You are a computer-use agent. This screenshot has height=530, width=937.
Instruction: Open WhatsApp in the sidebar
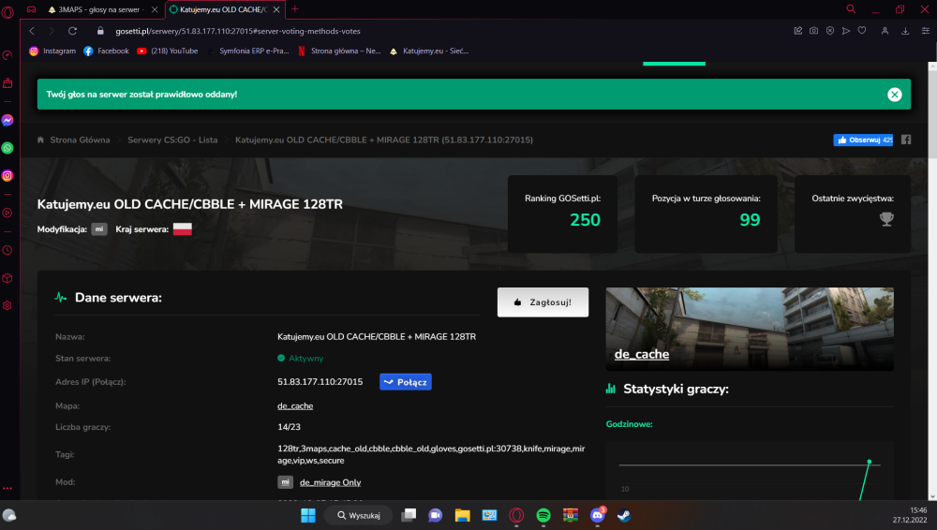click(7, 148)
